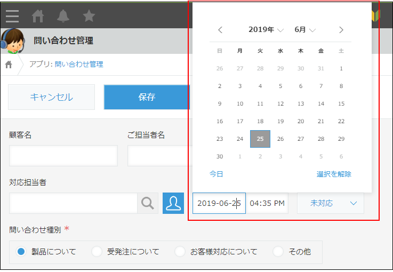393x272 pixels.
Task: Click the 顧客名 input field
Action: click(x=63, y=156)
